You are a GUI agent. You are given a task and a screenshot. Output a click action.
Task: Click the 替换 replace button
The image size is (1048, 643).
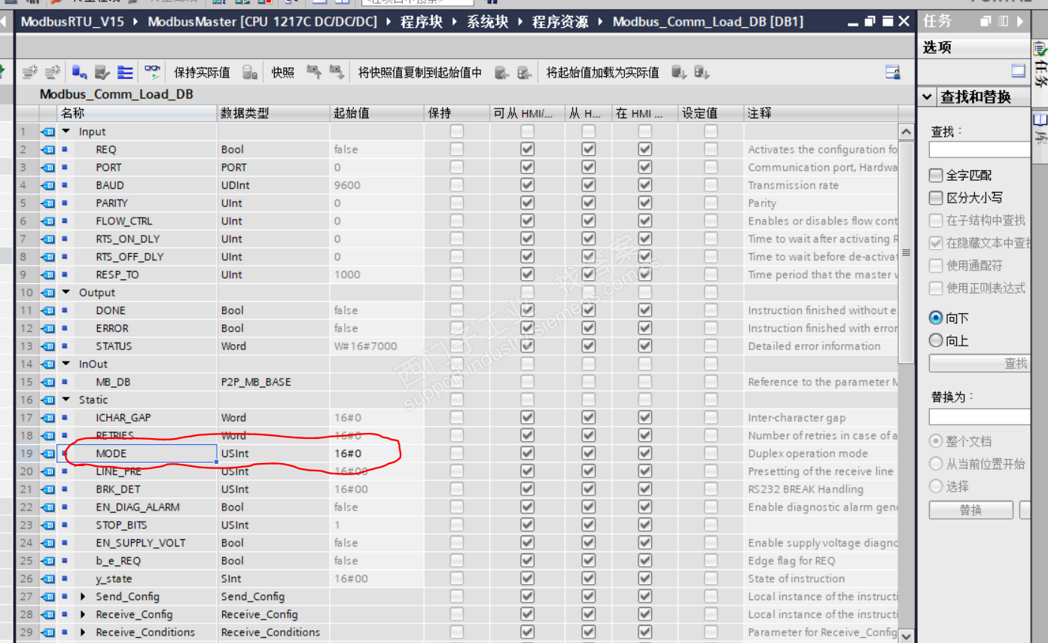tap(970, 510)
